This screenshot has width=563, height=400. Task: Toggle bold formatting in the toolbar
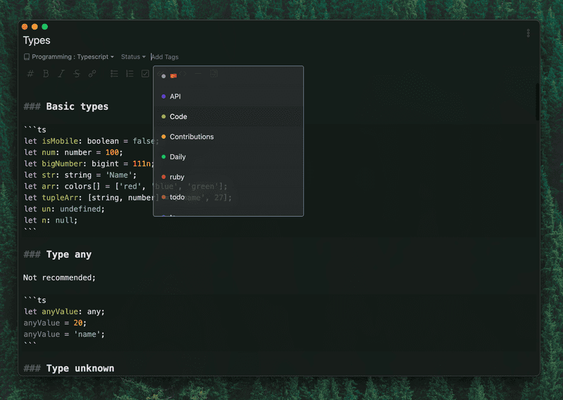(x=46, y=74)
